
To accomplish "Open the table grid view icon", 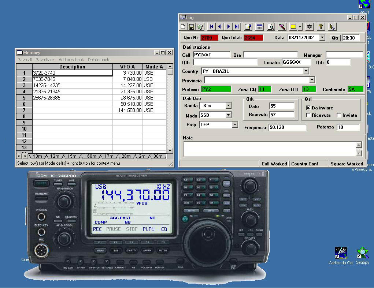I will click(x=259, y=27).
